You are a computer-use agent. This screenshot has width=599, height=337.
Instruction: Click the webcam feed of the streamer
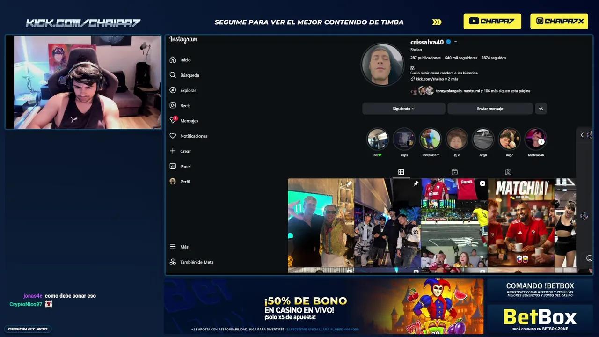pos(83,82)
